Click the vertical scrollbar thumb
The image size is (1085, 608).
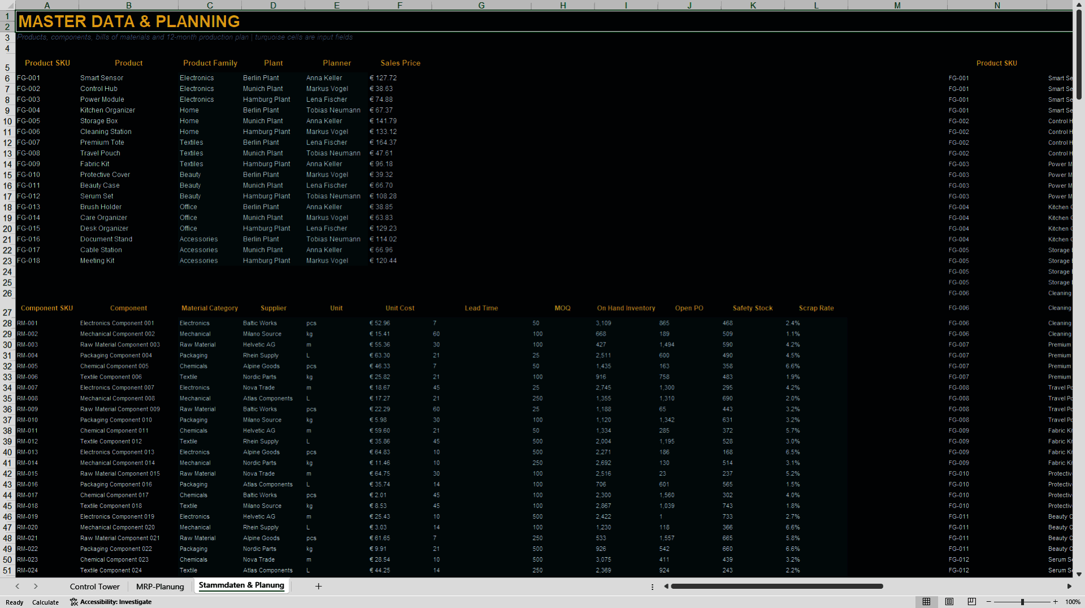[x=1079, y=54]
